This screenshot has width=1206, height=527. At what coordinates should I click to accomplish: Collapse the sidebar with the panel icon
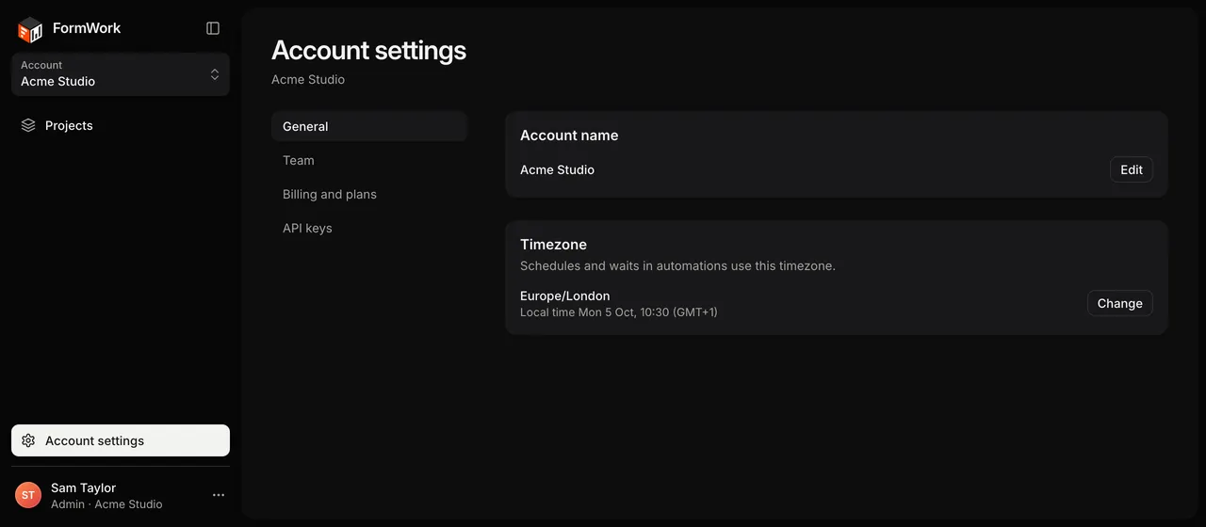(213, 28)
